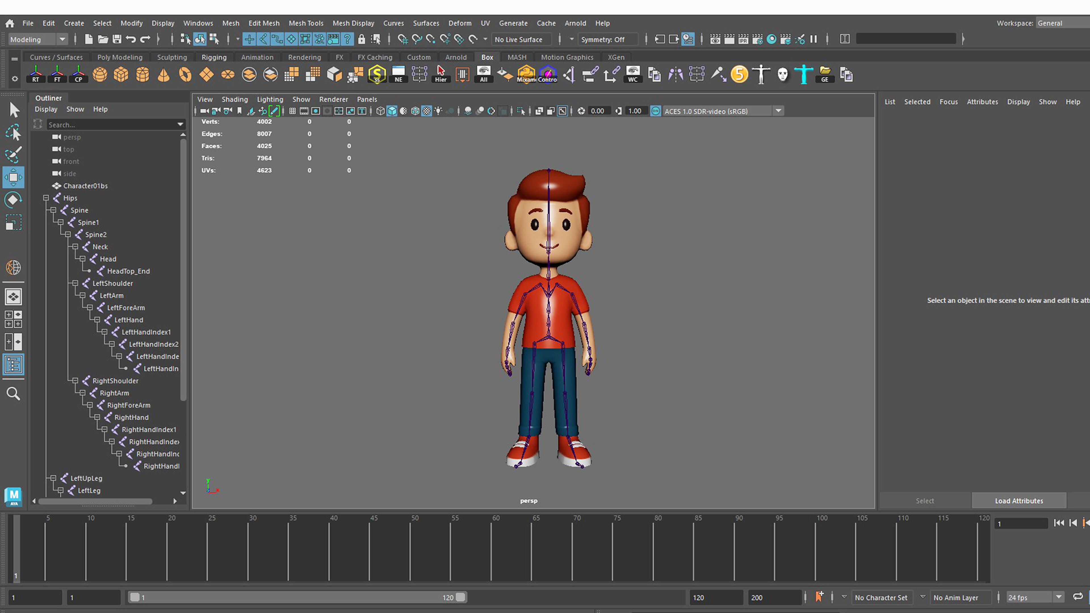Click the home icon in menu bar
Screen dimensions: 1090x613
(x=9, y=23)
